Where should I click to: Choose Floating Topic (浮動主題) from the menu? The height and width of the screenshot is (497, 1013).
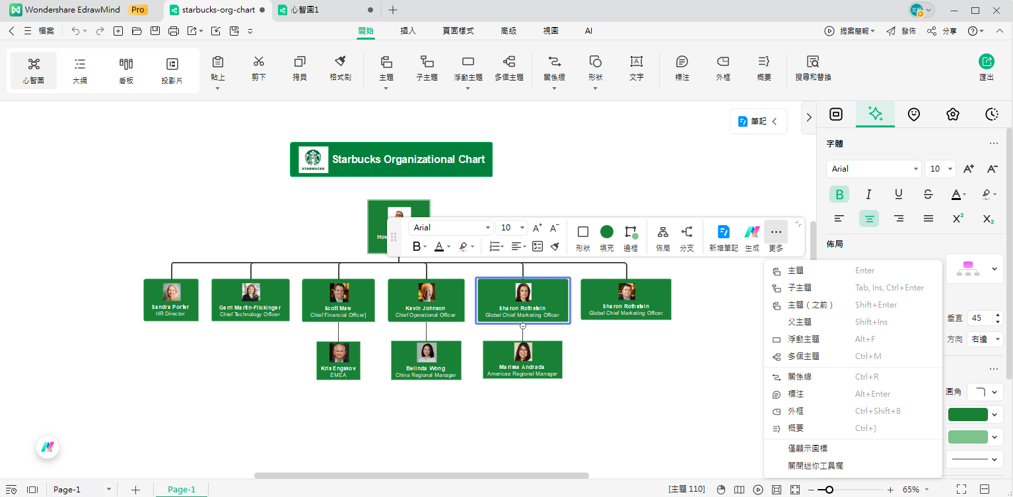tap(804, 339)
